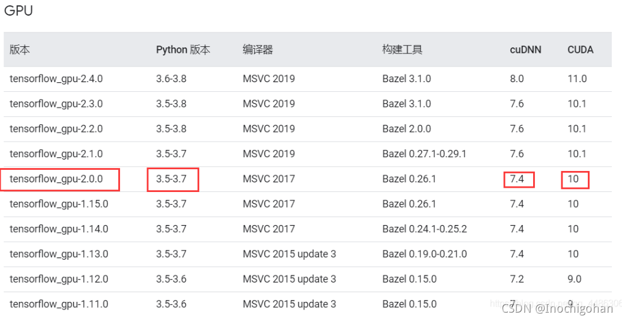Click Python 3.5-3.6 in the tensorflow_gpu-1.12.0 row
The image size is (622, 321).
pos(171,278)
